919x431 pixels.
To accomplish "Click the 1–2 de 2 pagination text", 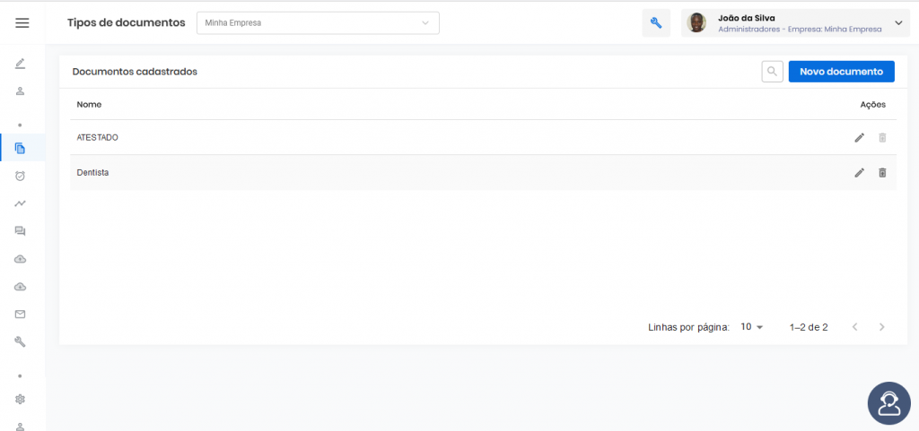I will pos(809,327).
